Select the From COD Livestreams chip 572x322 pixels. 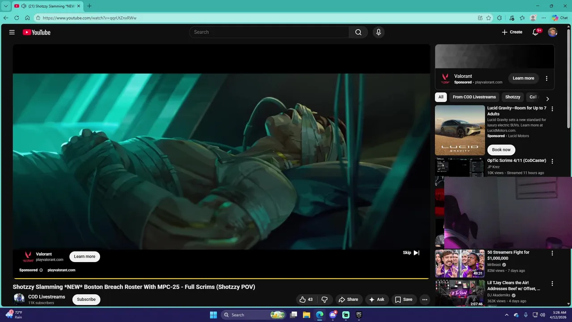point(474,97)
